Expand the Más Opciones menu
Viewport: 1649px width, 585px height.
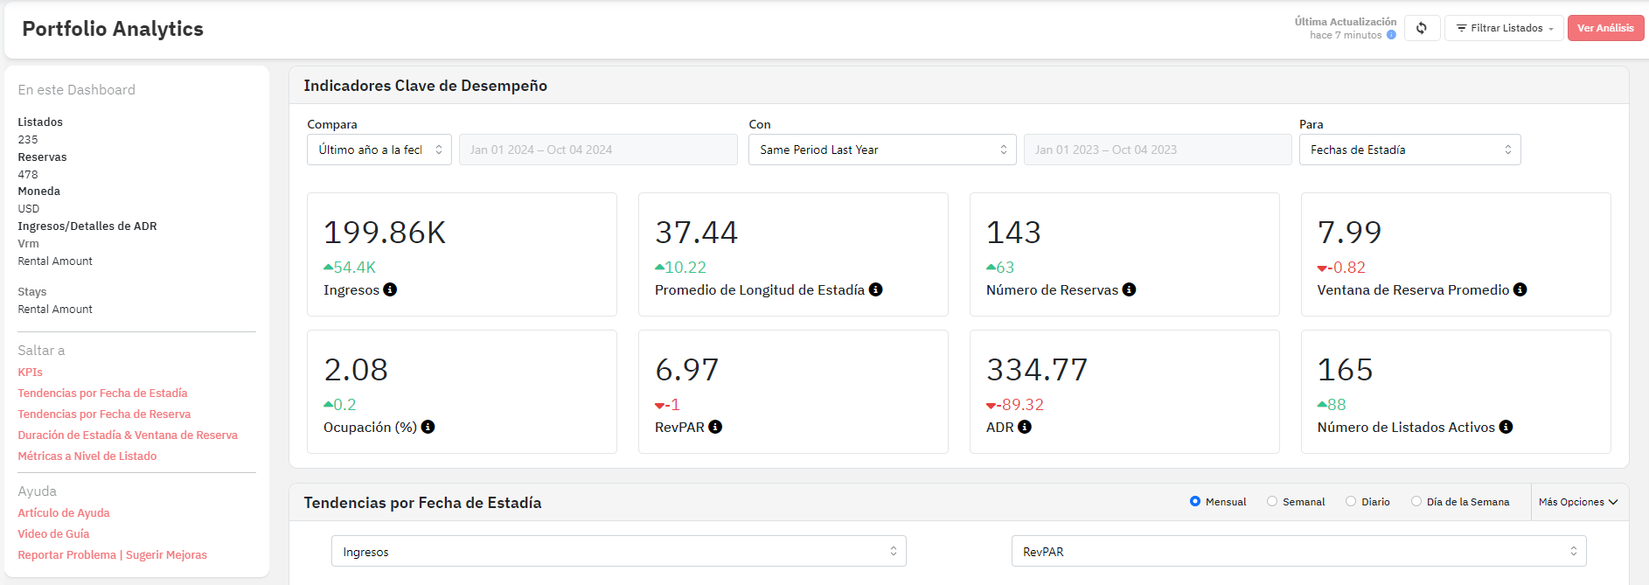coord(1578,502)
